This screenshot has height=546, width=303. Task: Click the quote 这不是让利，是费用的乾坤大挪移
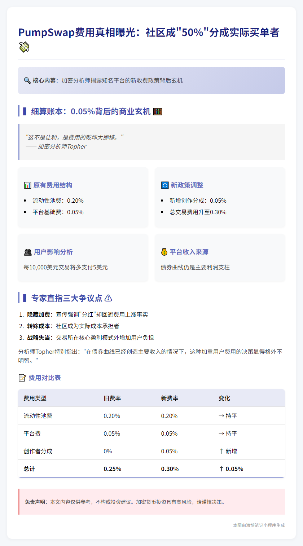[x=74, y=137]
